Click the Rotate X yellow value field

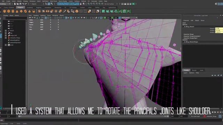[219, 28]
